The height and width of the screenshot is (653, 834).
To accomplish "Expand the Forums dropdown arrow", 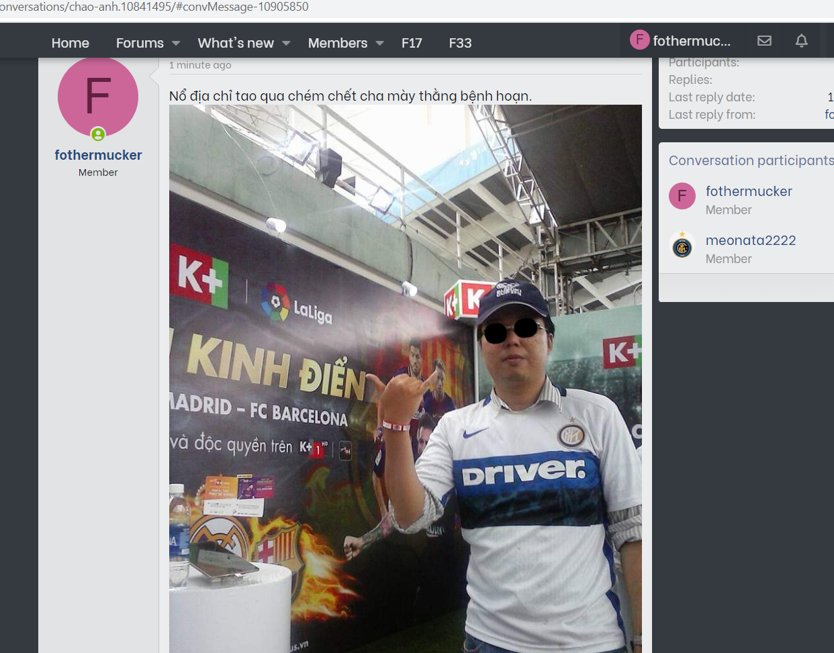I will pos(176,43).
